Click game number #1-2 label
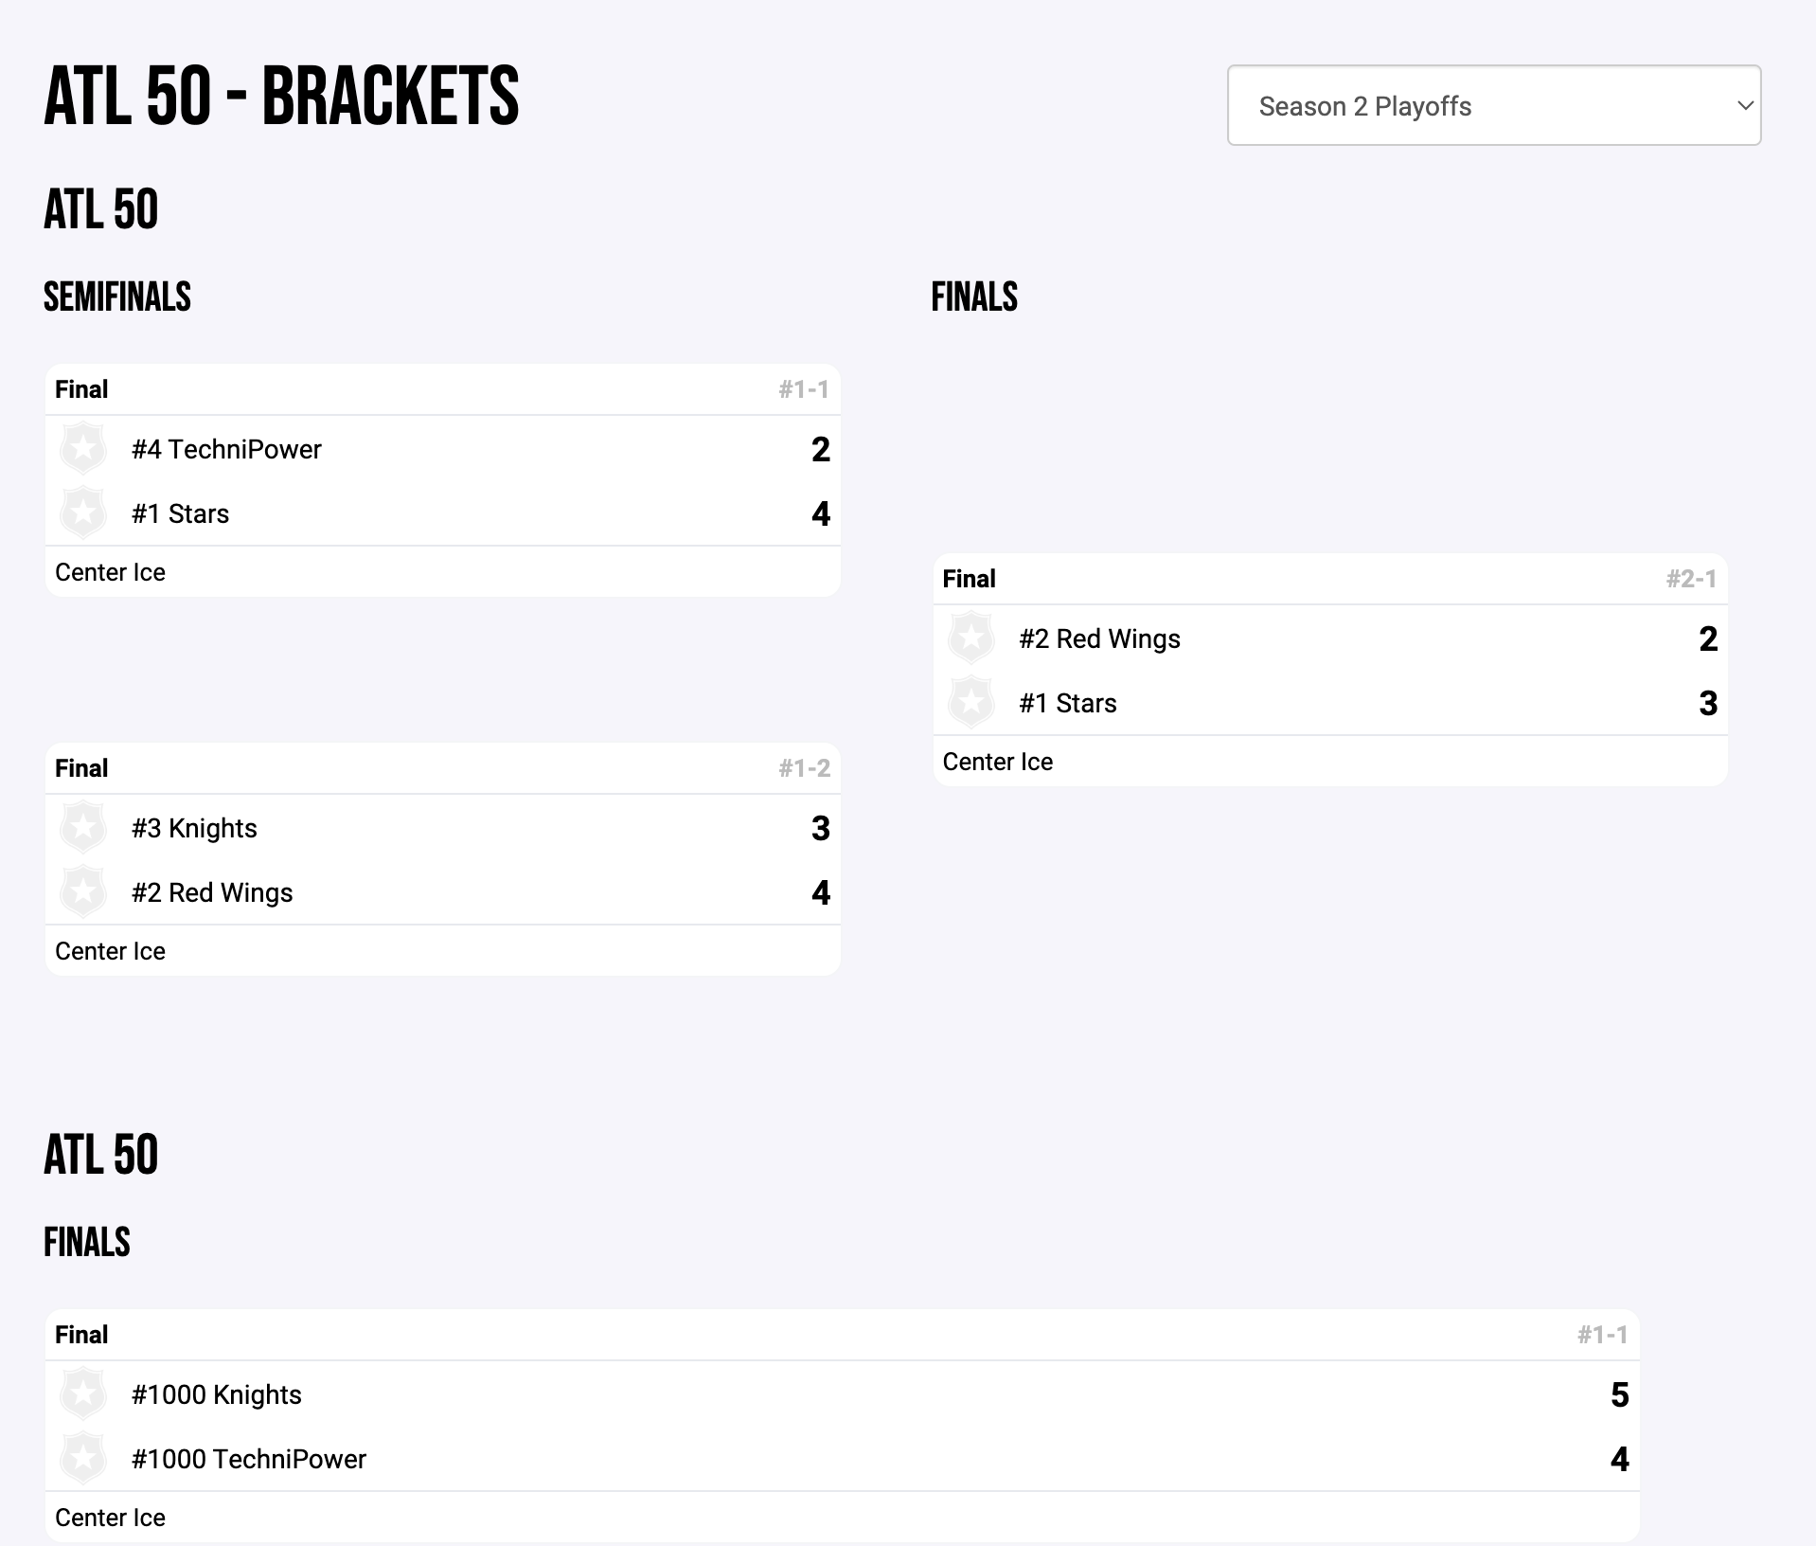The height and width of the screenshot is (1546, 1816). pos(804,768)
